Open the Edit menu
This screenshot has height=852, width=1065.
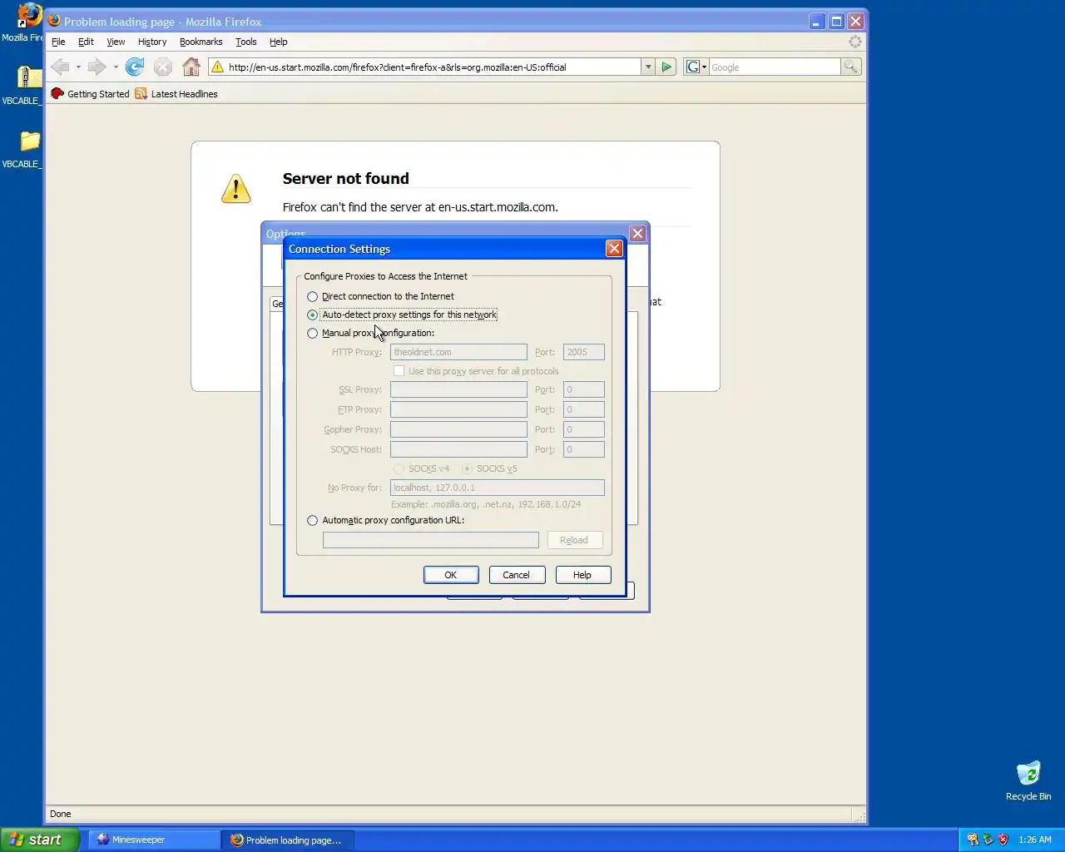86,42
